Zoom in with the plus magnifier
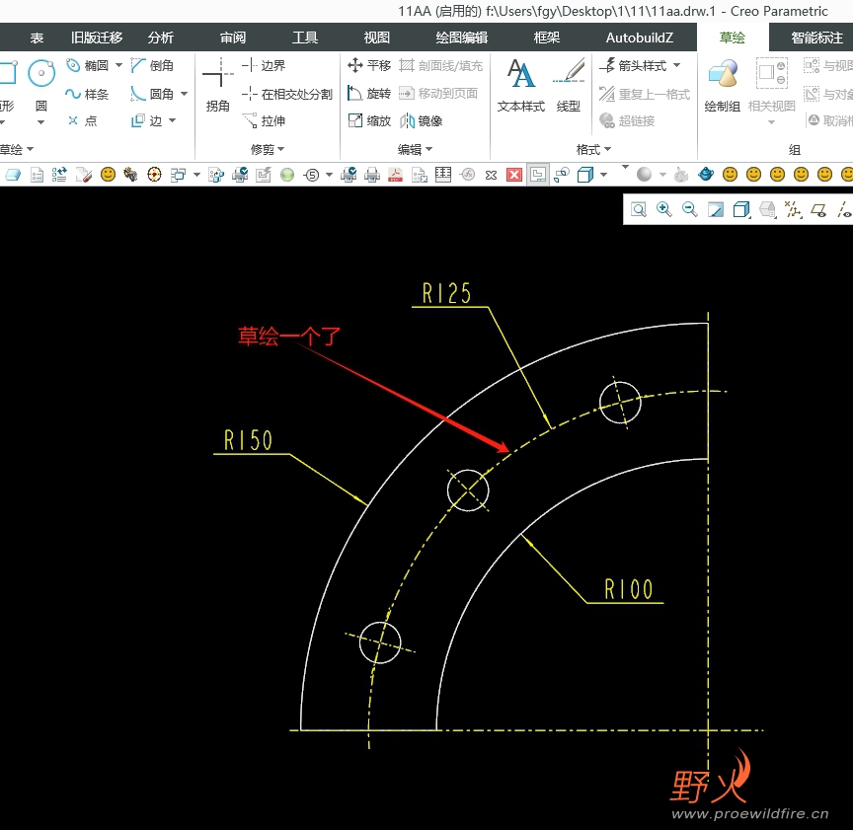 tap(663, 209)
